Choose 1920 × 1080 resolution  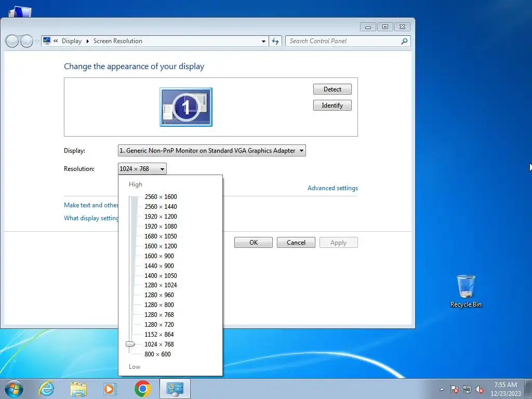[161, 227]
